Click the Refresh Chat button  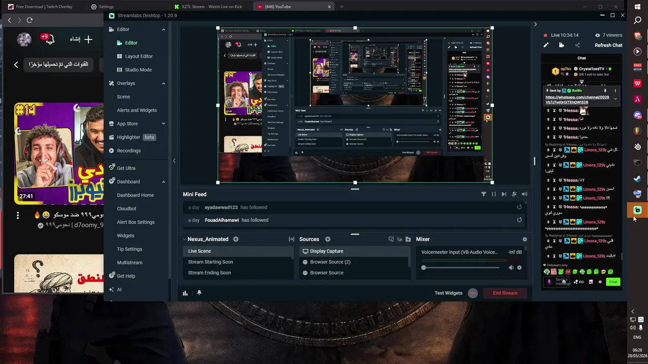click(x=609, y=45)
